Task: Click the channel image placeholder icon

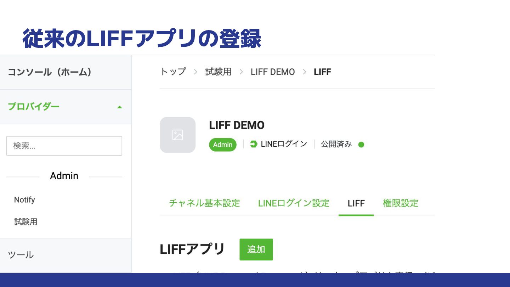Action: pos(177,135)
